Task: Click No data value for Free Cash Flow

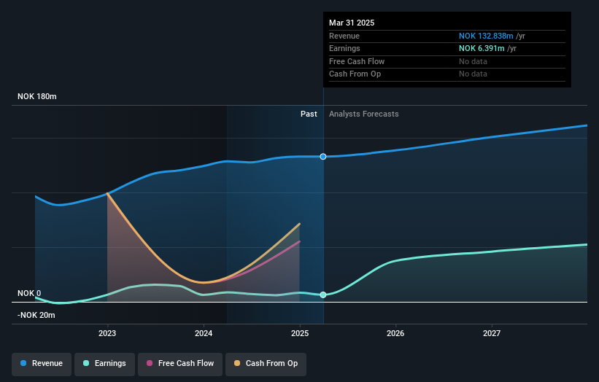Action: pyautogui.click(x=473, y=61)
